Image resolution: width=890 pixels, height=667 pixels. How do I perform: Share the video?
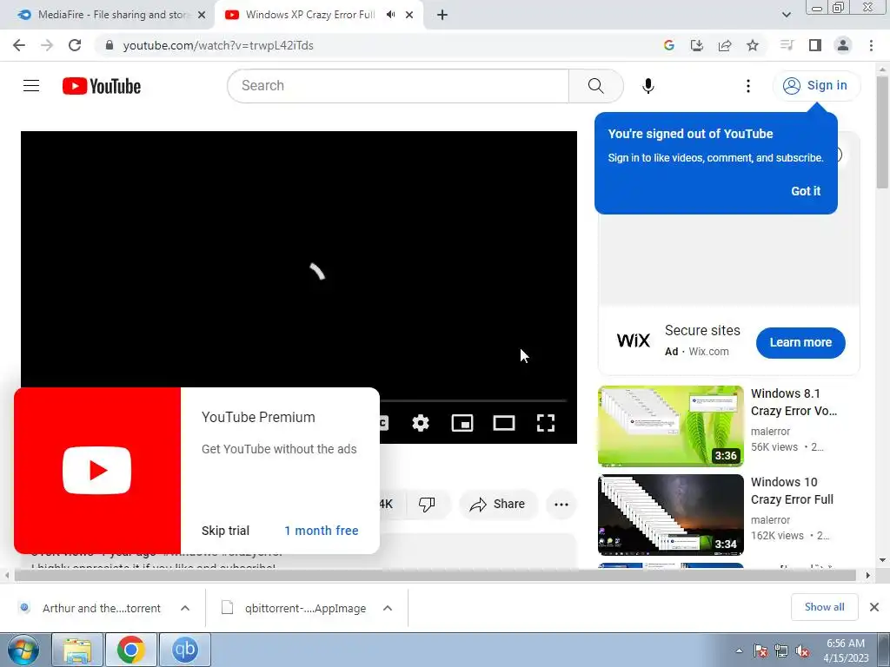click(497, 505)
